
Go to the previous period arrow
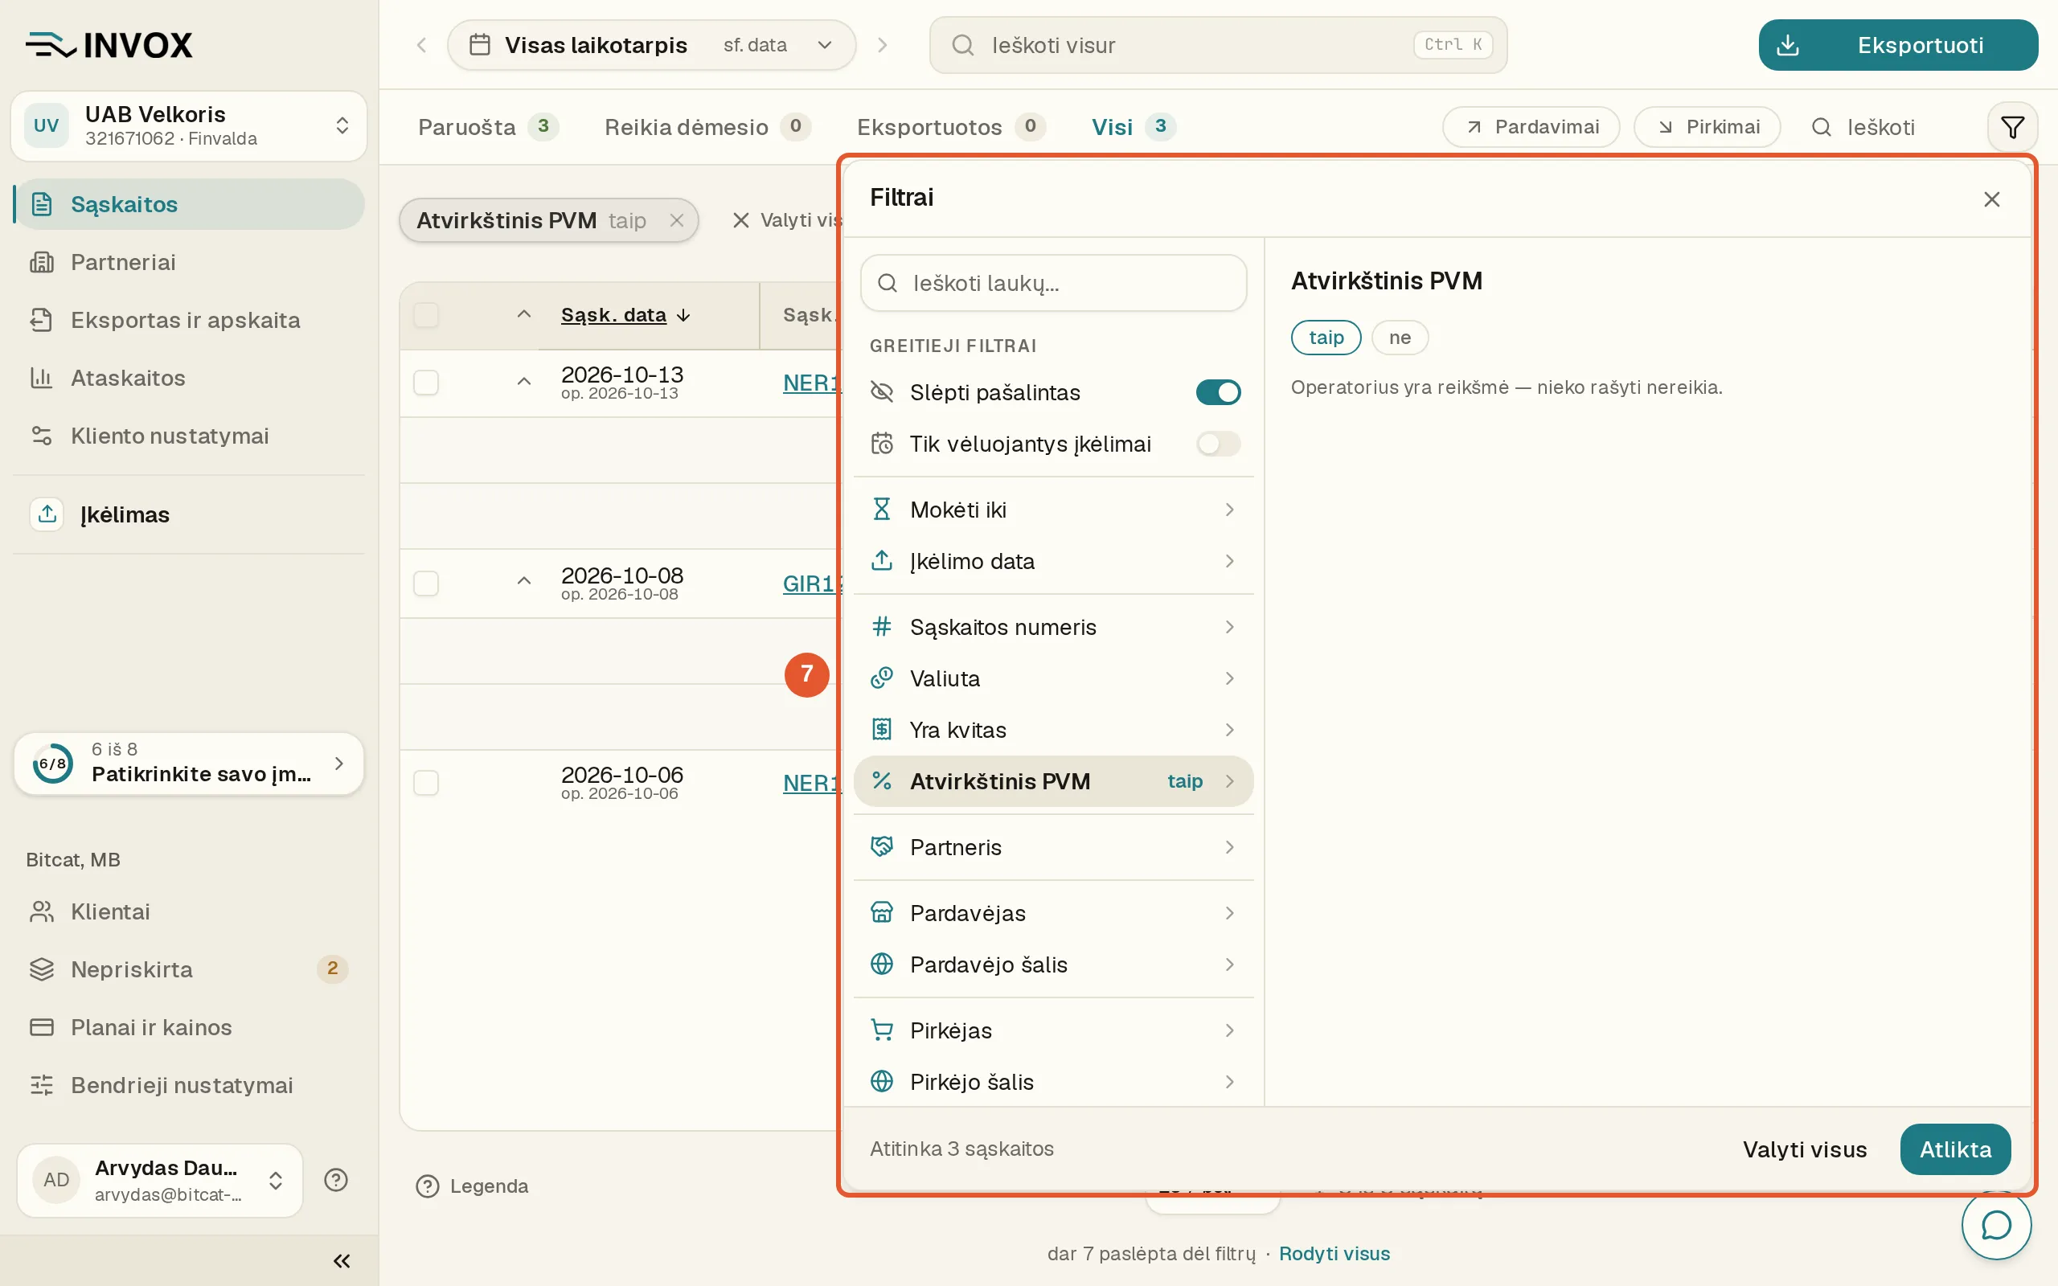pyautogui.click(x=422, y=45)
